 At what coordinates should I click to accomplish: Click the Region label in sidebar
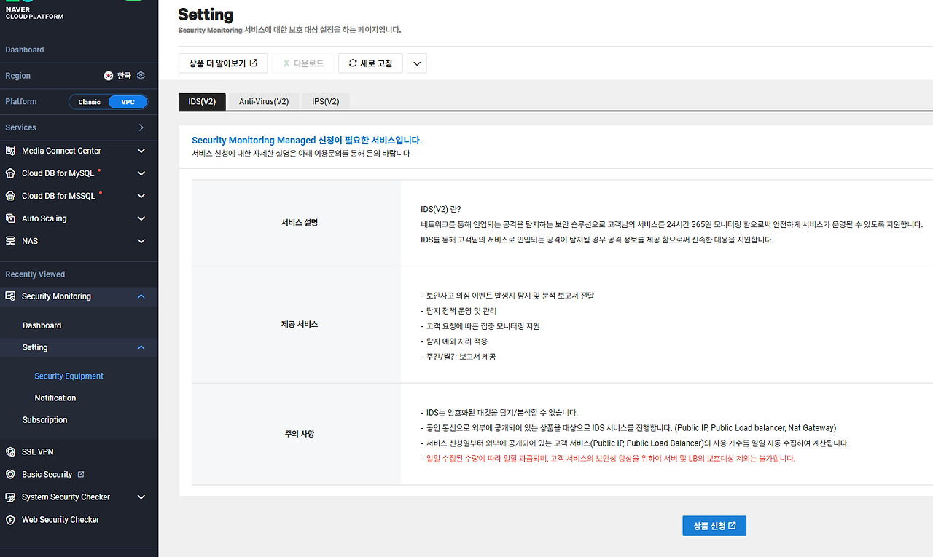pos(18,76)
